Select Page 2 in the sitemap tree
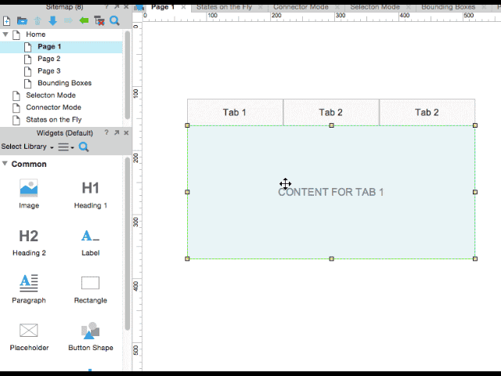This screenshot has height=376, width=501. coord(49,59)
